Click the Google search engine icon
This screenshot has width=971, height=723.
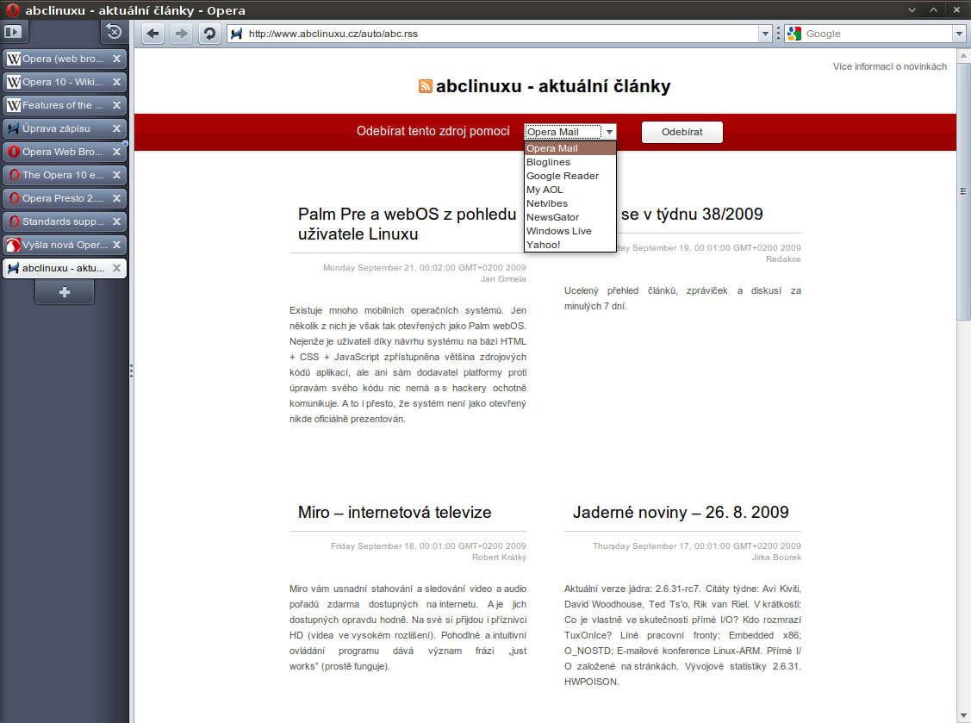(794, 34)
